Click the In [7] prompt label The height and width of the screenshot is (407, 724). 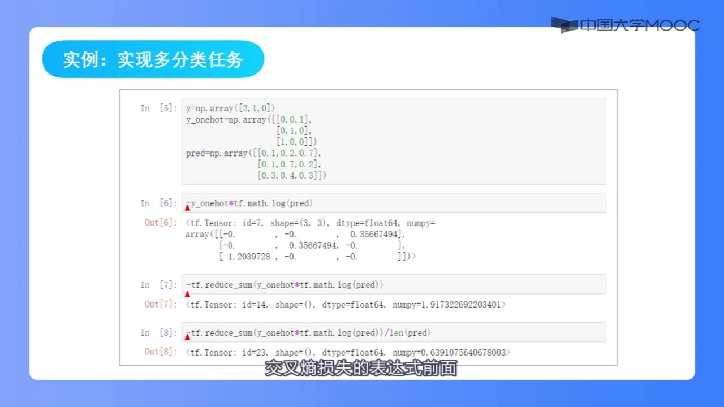pyautogui.click(x=158, y=284)
